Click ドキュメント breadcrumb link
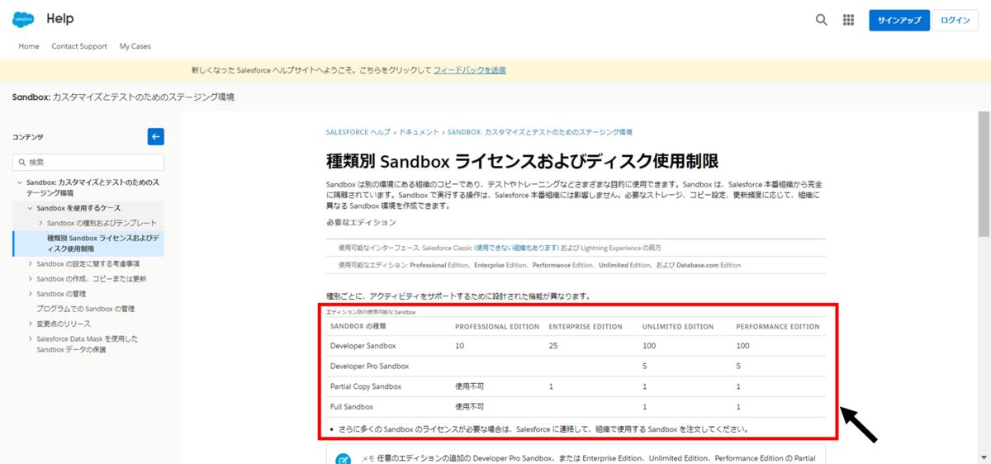This screenshot has height=464, width=991. (419, 132)
